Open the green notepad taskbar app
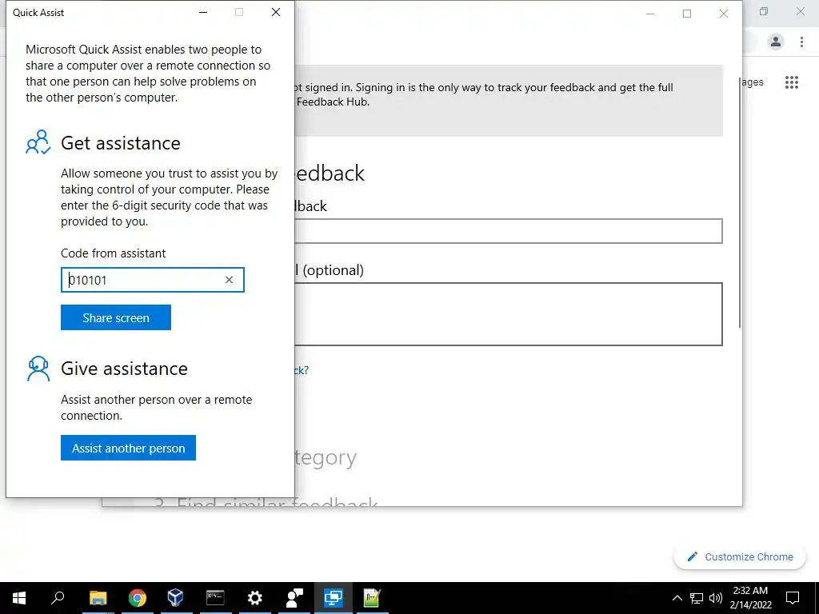This screenshot has height=614, width=819. [372, 598]
